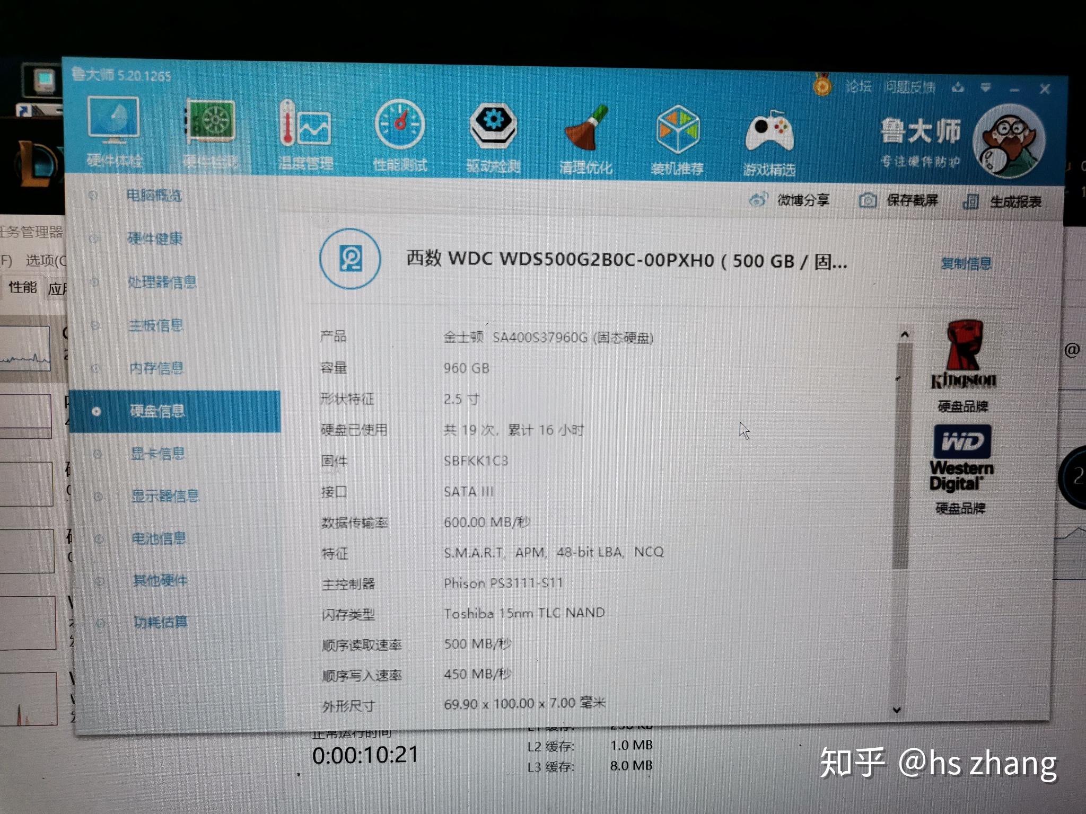Minimize the 鲁大师 window
This screenshot has height=814, width=1086.
click(1014, 89)
